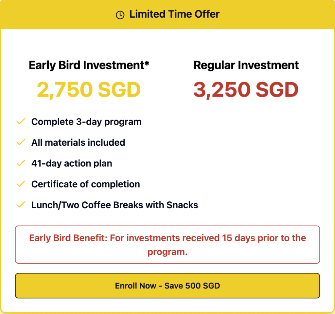Click checkmark next to Lunch/Two Coffee Breaks
This screenshot has width=335, height=314.
click(x=21, y=205)
